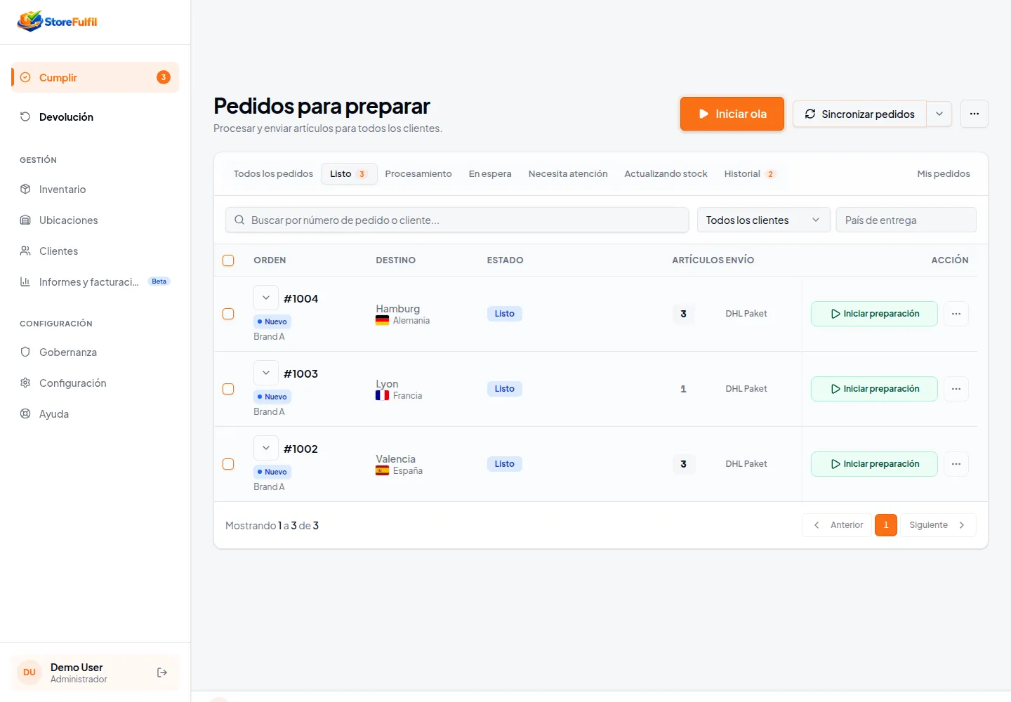This screenshot has height=702, width=1011.
Task: Check the box for order #1002
Action: pyautogui.click(x=228, y=464)
